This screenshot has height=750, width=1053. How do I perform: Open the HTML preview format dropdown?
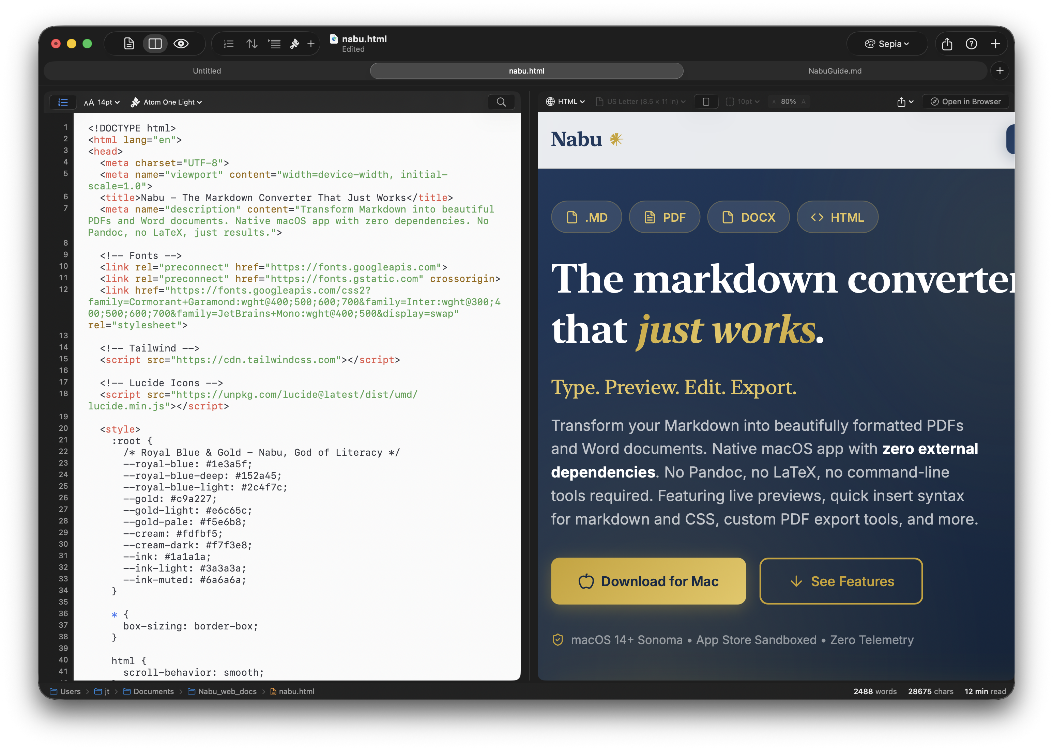tap(566, 101)
